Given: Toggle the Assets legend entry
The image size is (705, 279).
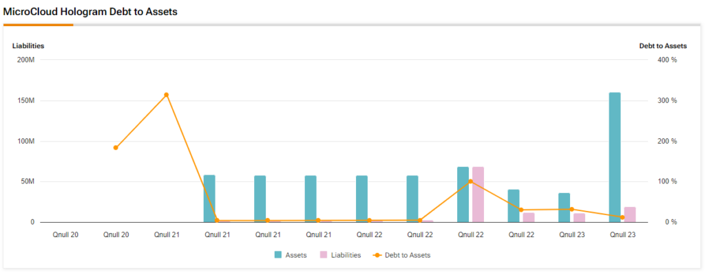Looking at the screenshot, I should (291, 255).
